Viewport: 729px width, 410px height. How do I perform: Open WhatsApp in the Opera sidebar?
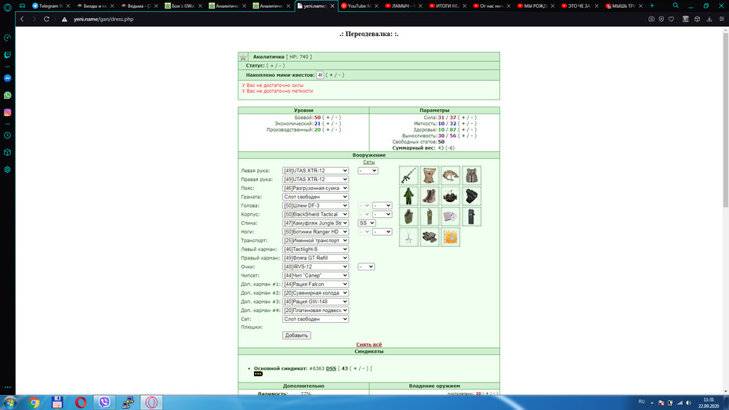click(7, 96)
